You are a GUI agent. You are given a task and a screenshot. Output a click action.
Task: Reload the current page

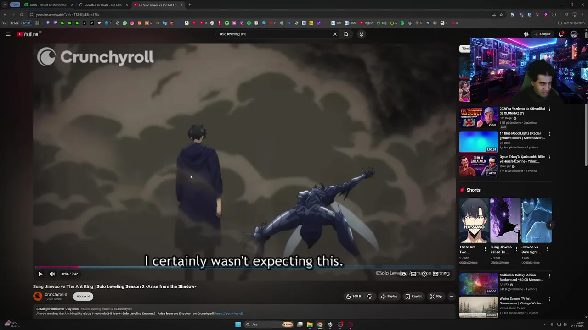click(x=21, y=14)
